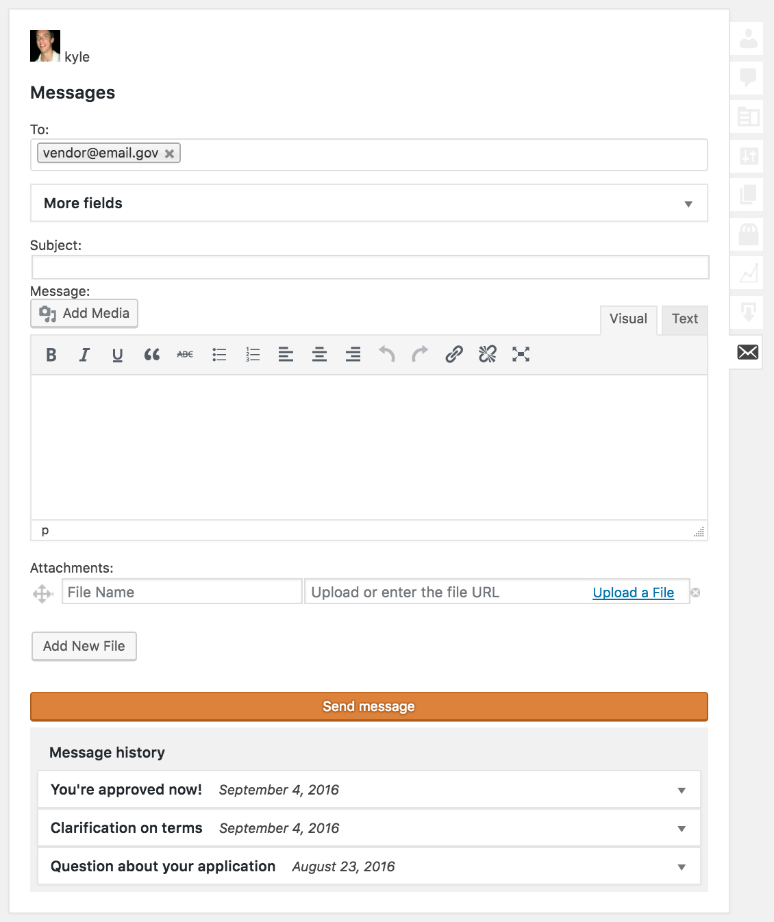
Task: Apply italic formatting to message text
Action: point(84,355)
